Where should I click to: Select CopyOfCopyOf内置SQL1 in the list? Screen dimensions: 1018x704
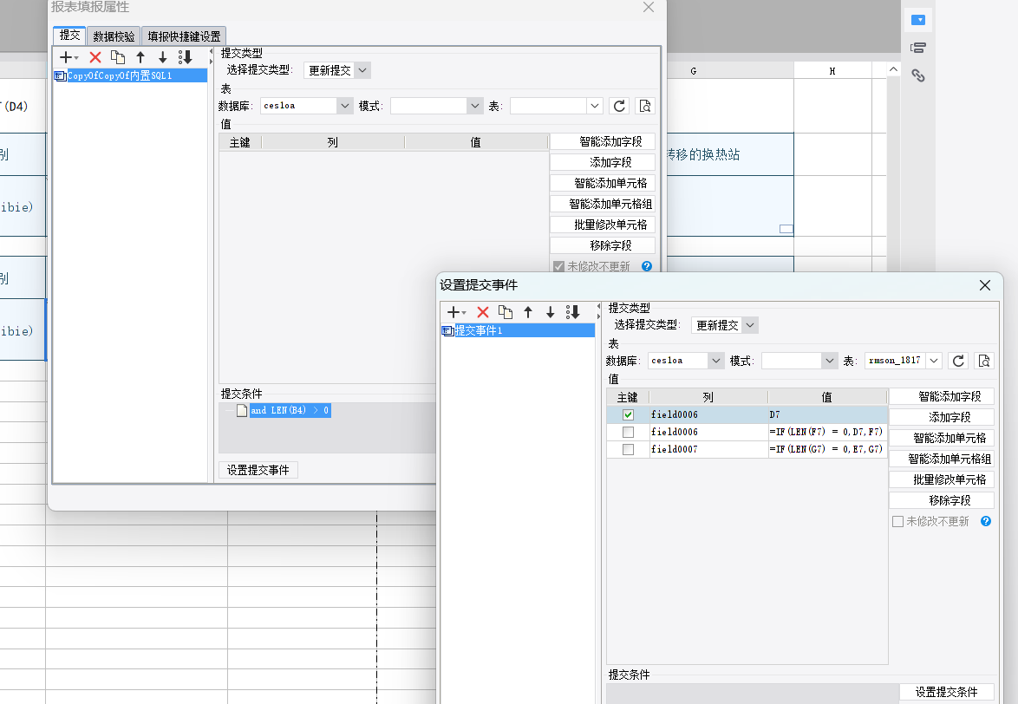coord(130,76)
